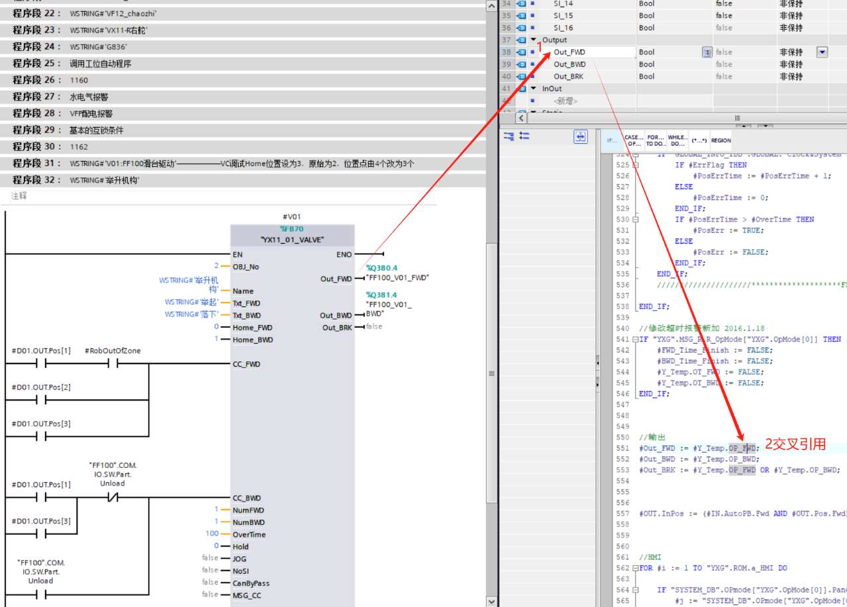Collapse the InOut section in the interface table
The height and width of the screenshot is (607, 847).
(x=534, y=89)
